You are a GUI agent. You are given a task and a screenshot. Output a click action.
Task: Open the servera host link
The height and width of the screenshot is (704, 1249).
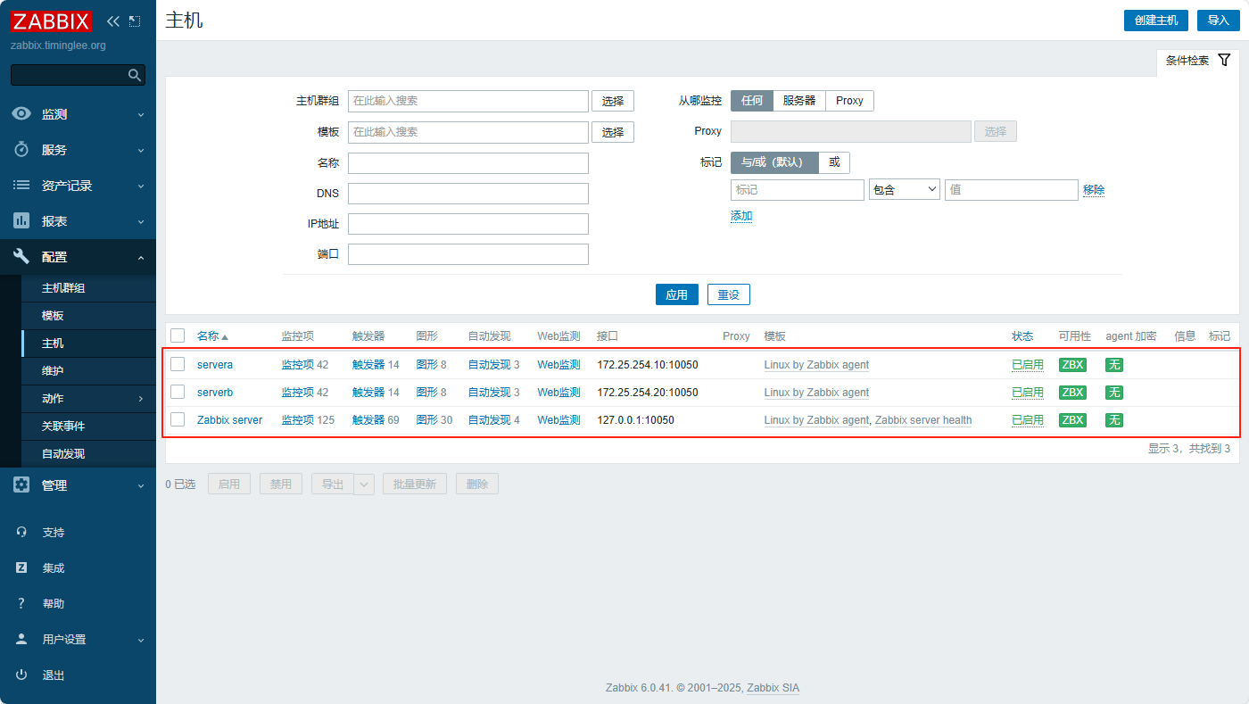point(215,365)
